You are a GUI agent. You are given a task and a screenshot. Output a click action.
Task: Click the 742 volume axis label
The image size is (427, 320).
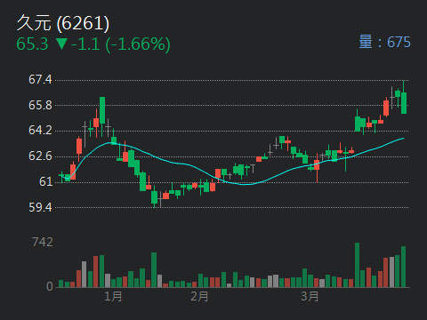(x=43, y=242)
